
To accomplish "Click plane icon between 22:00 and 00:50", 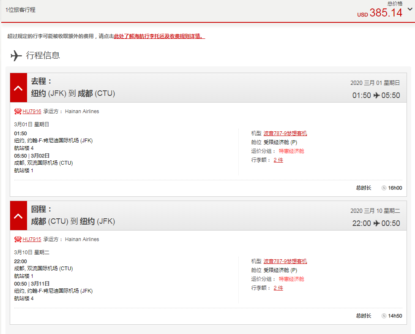I will point(376,223).
